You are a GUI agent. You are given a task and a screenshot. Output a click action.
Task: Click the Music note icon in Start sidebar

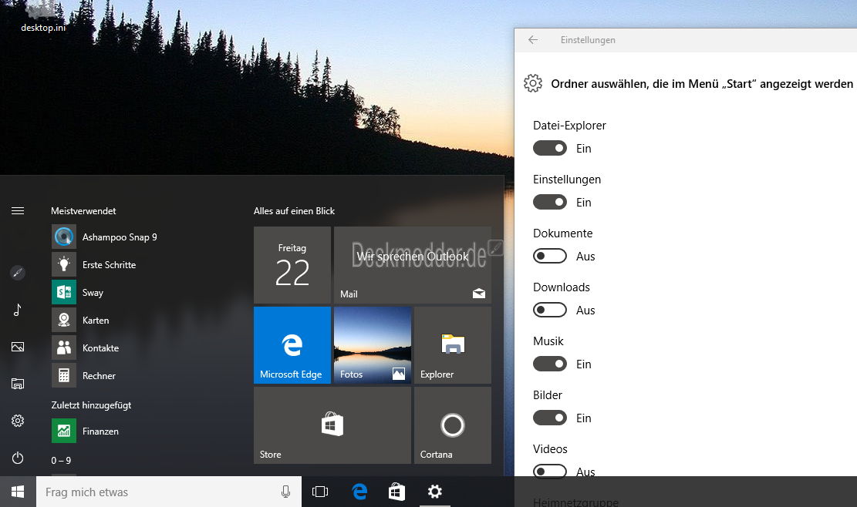click(18, 310)
